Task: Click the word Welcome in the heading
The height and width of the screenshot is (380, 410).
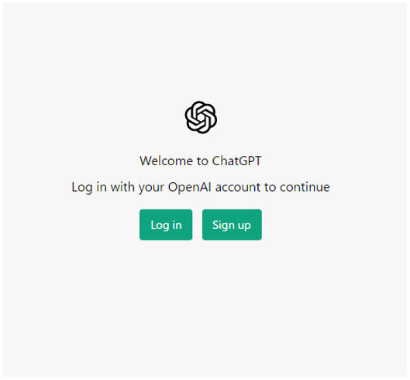Action: pyautogui.click(x=167, y=161)
